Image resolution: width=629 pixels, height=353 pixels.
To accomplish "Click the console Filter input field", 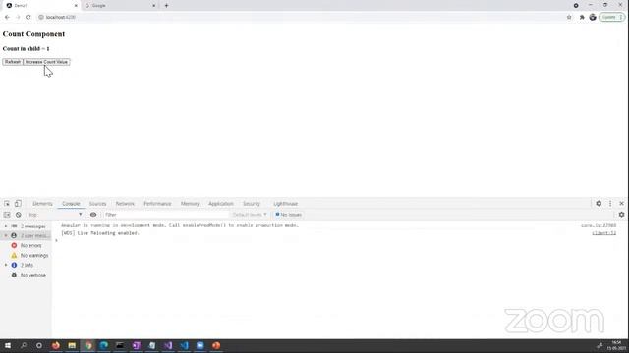I will pos(166,215).
